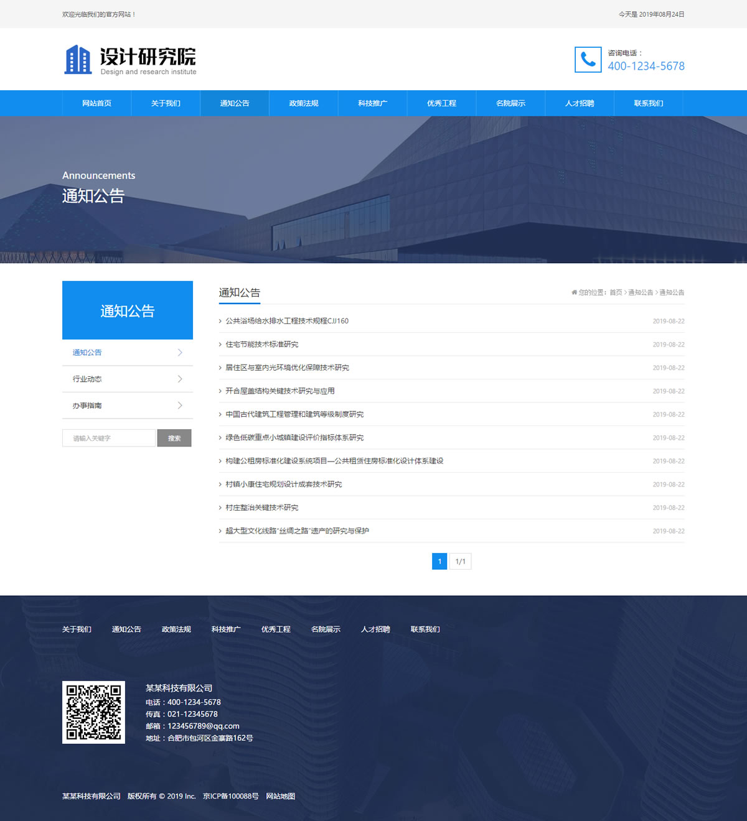This screenshot has width=747, height=821.
Task: Open article 村镇小康住宅规划设计成套技术研究
Action: click(x=284, y=485)
